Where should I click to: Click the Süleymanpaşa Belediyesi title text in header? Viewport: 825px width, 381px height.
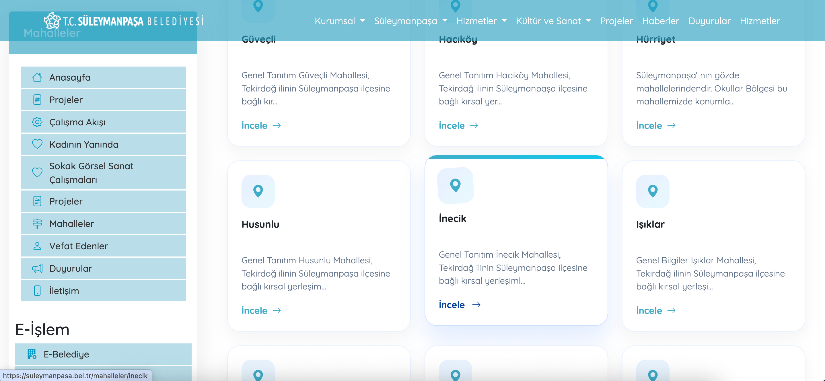pos(133,21)
